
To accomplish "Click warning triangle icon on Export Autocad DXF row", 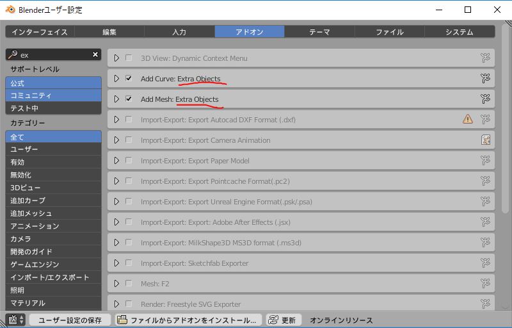I will (468, 119).
